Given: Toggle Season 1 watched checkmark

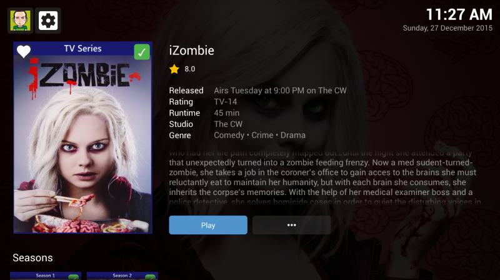Looking at the screenshot, I should pos(74,277).
